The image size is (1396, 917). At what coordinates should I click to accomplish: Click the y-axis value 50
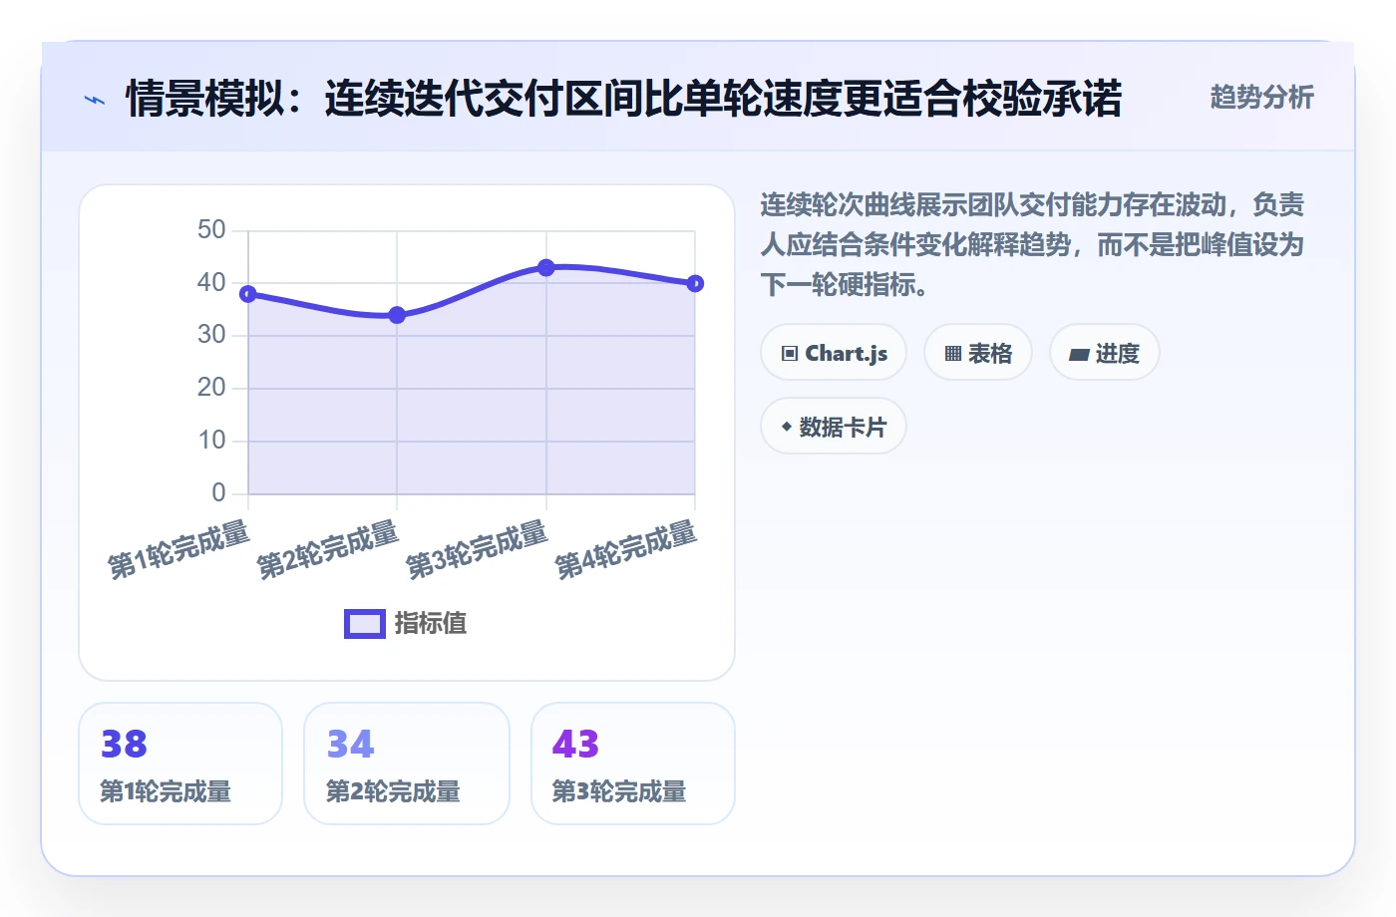[211, 230]
